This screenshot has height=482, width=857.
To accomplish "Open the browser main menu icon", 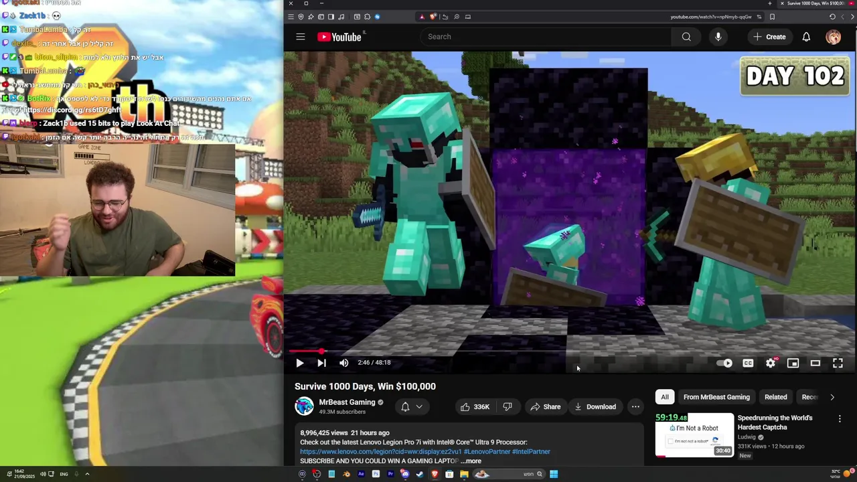I will 291,17.
